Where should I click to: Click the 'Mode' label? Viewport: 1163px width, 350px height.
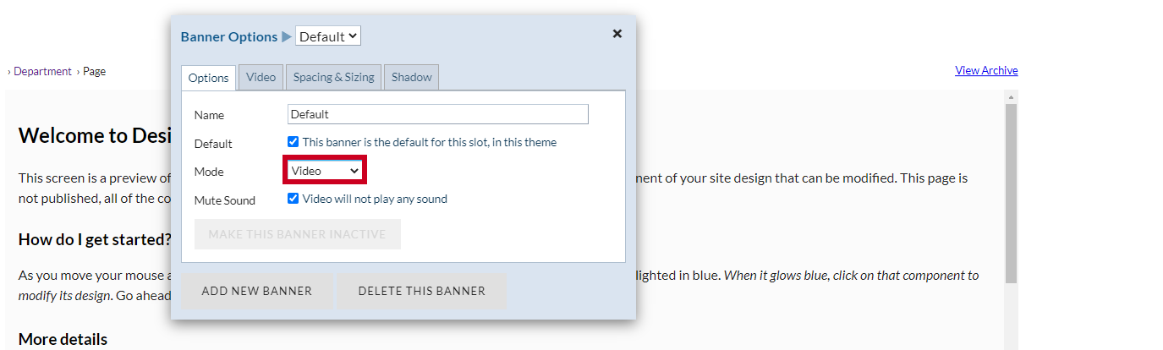click(209, 172)
